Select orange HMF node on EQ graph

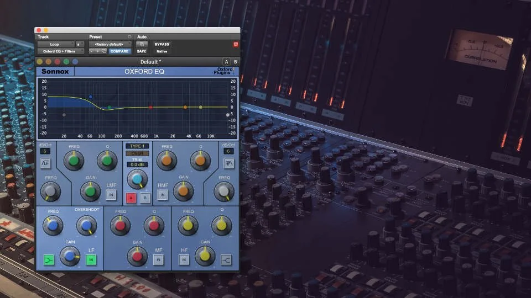185,107
